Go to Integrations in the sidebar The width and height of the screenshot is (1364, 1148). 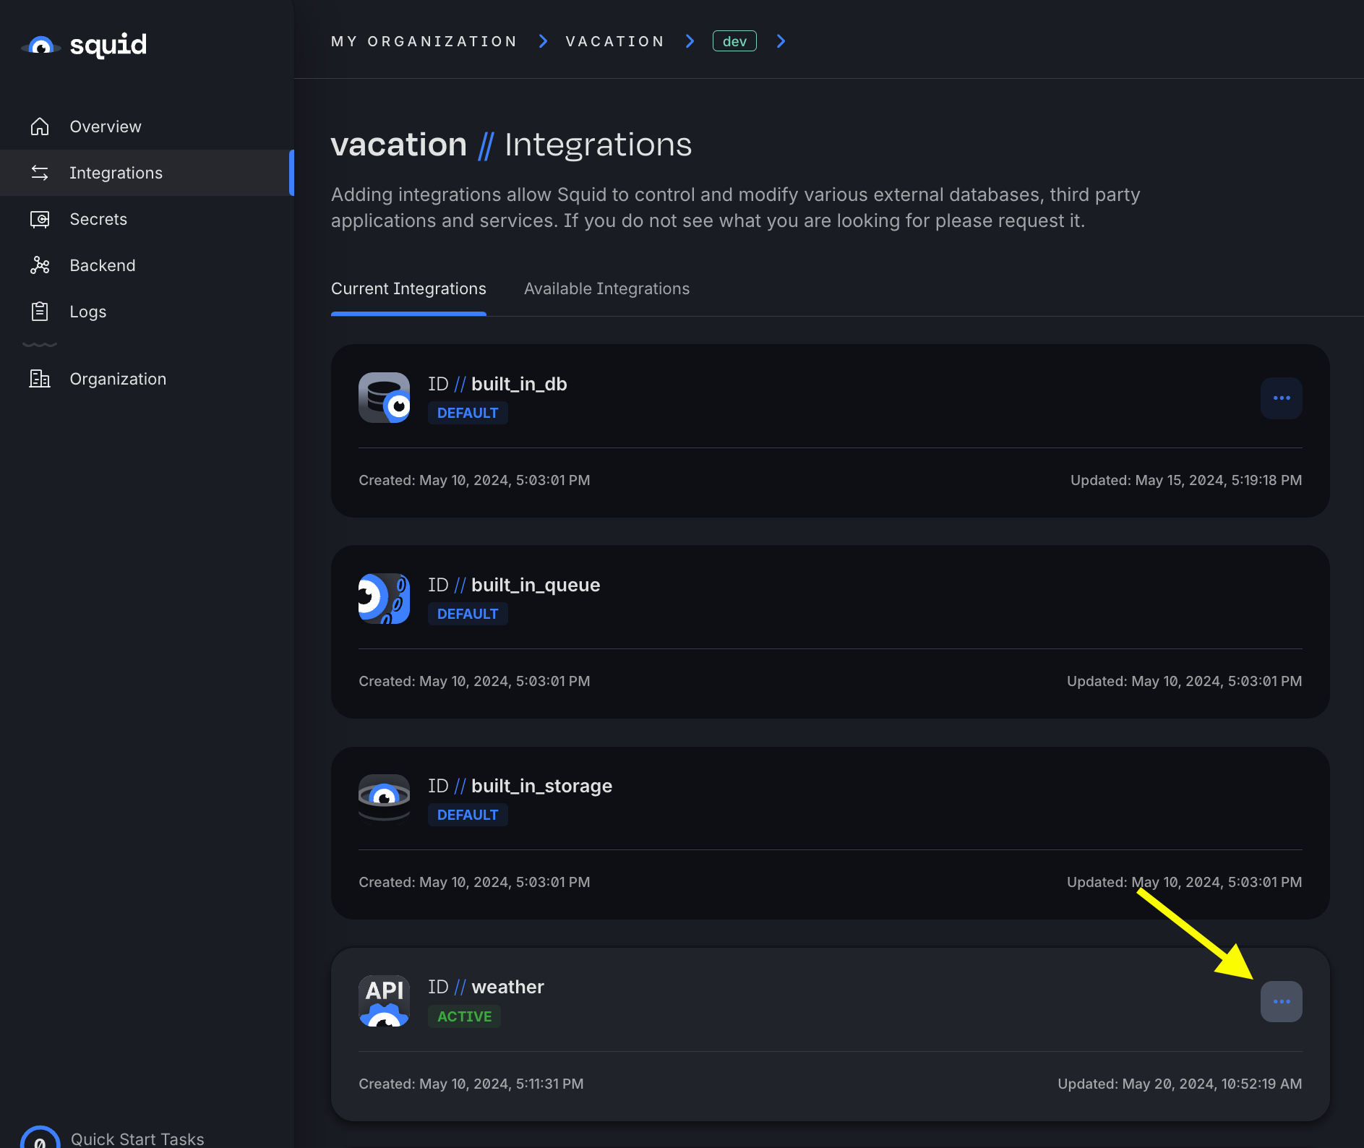point(116,173)
